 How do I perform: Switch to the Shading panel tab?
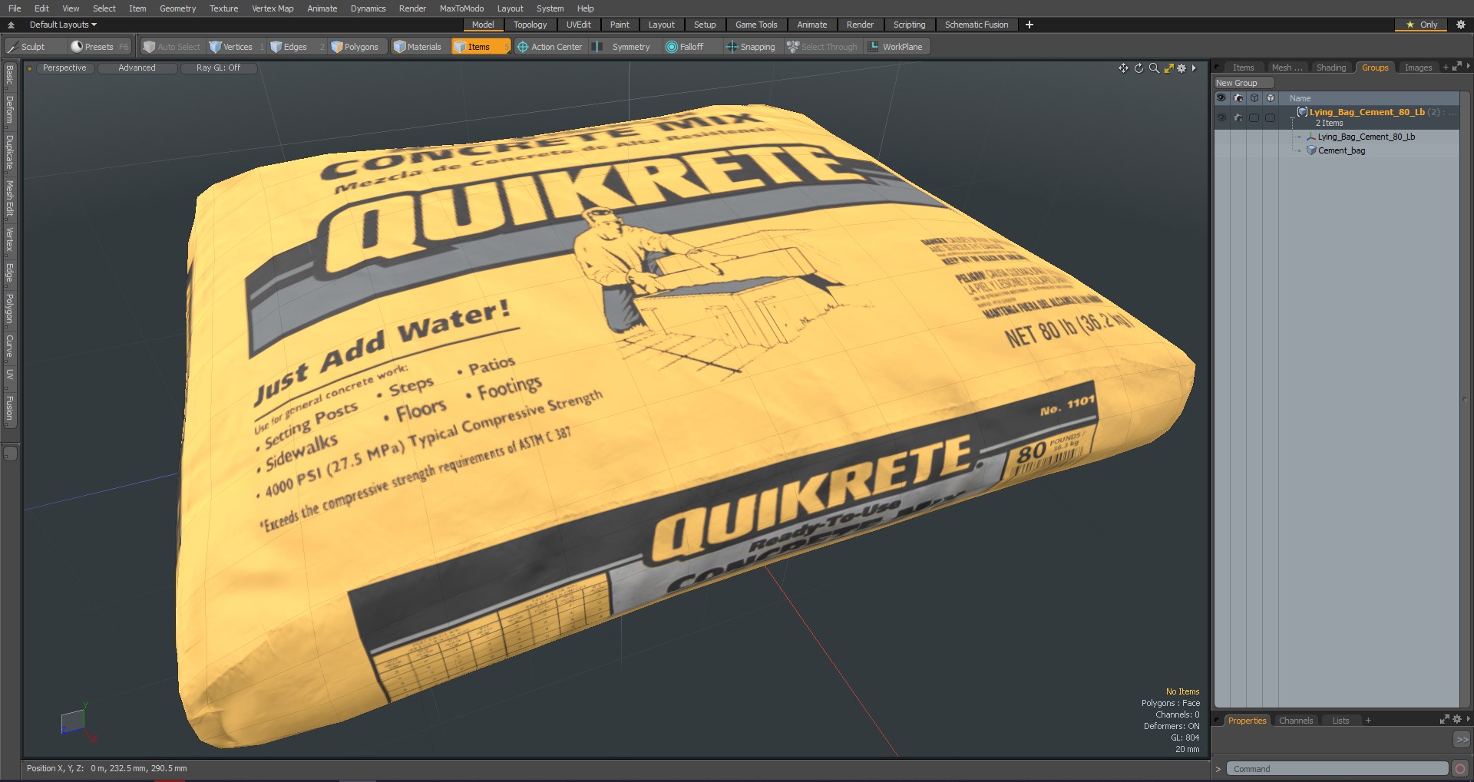click(x=1331, y=68)
